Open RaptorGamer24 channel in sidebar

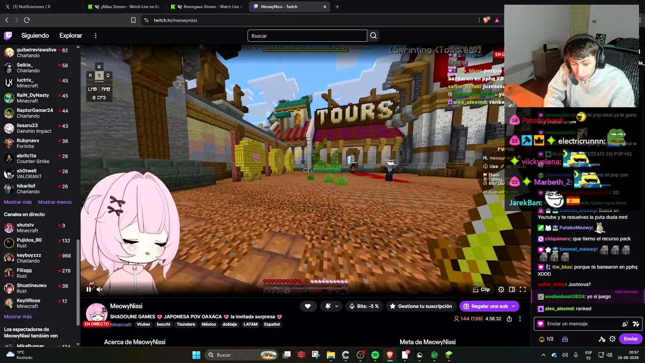coord(39,113)
